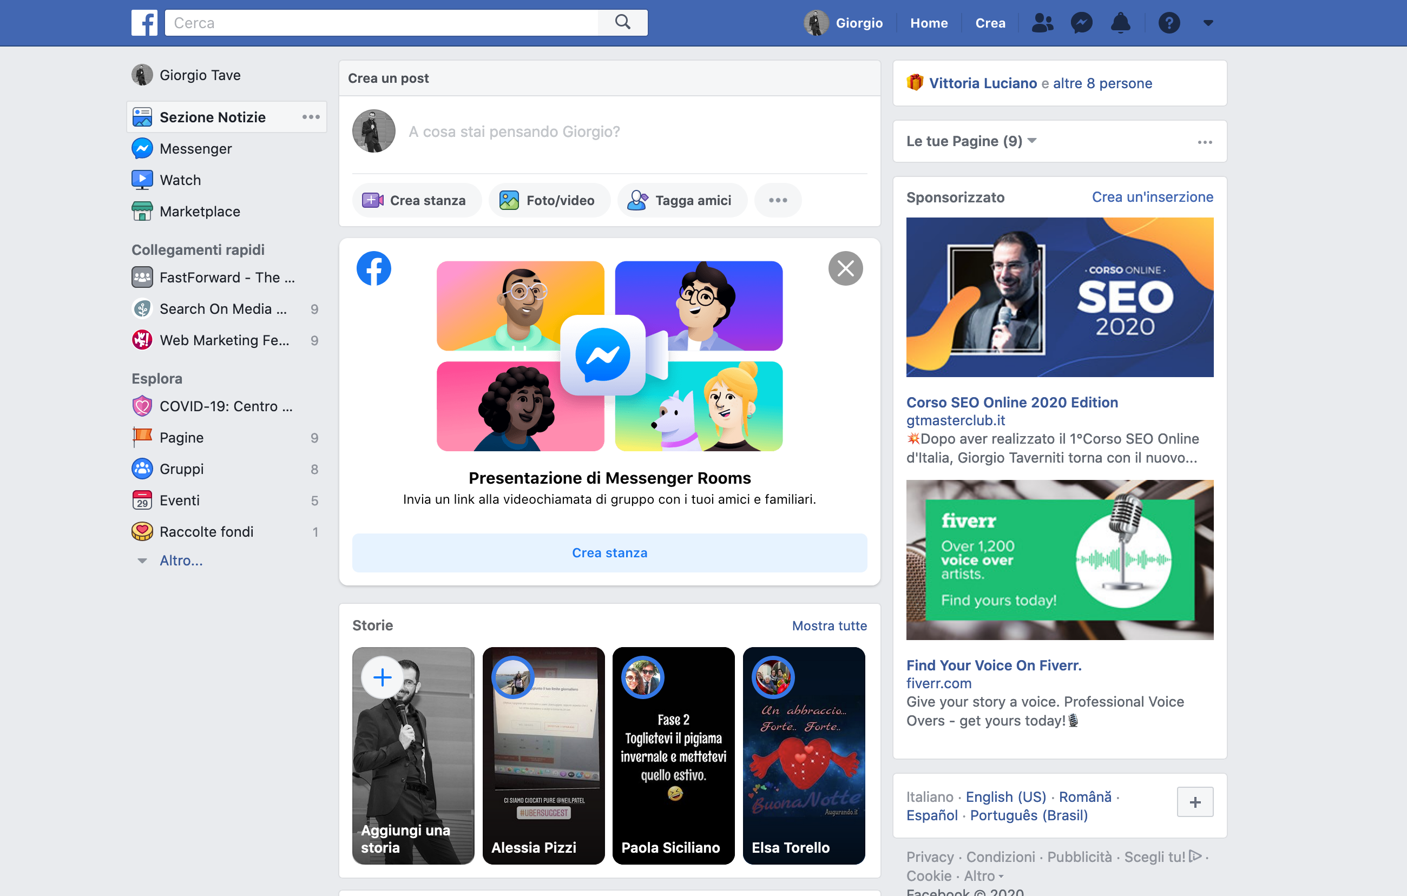
Task: Expand the account menu arrow in top bar
Action: 1208,23
